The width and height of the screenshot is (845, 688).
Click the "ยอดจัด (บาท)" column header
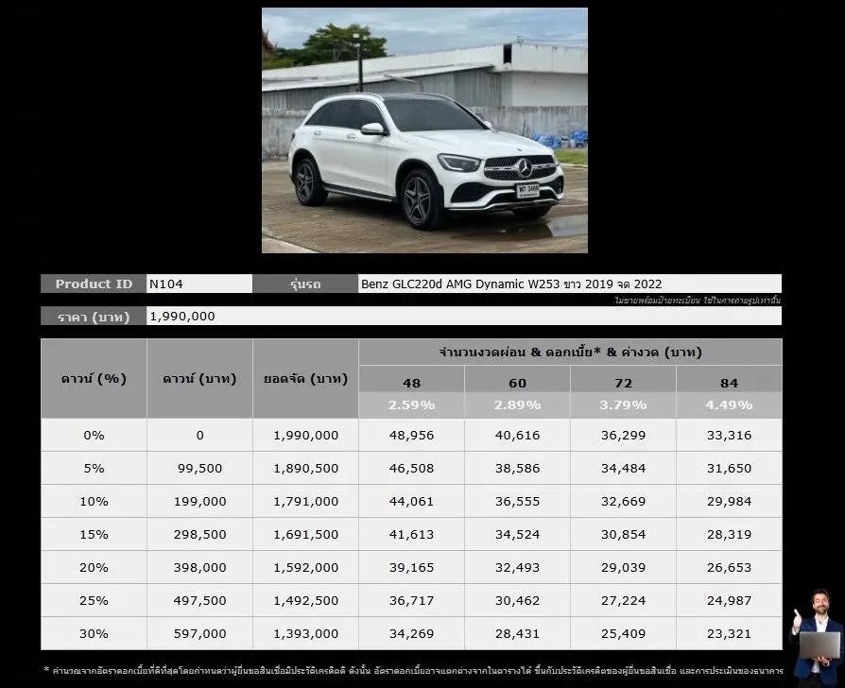point(305,379)
